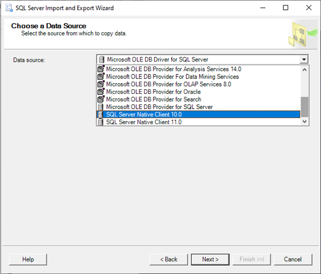
Task: Click server icon beside Native Client 10.0
Action: pyautogui.click(x=100, y=114)
